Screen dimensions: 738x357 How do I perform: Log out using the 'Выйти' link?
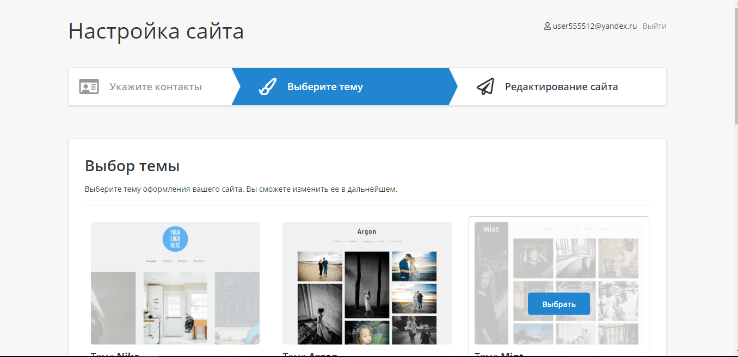click(654, 26)
